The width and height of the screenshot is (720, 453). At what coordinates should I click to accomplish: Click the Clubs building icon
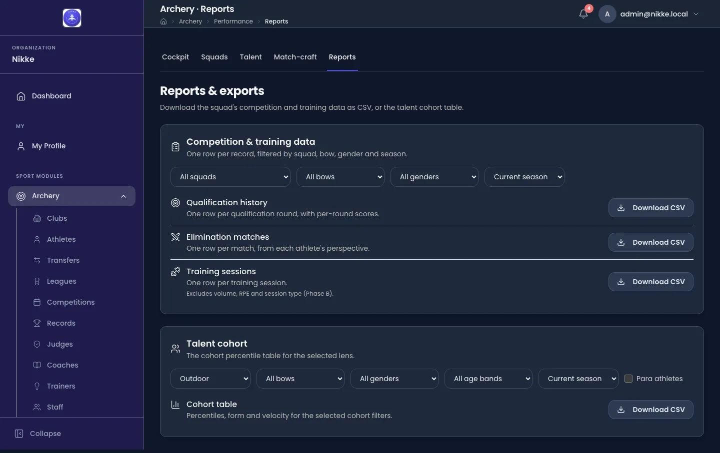[x=37, y=218]
